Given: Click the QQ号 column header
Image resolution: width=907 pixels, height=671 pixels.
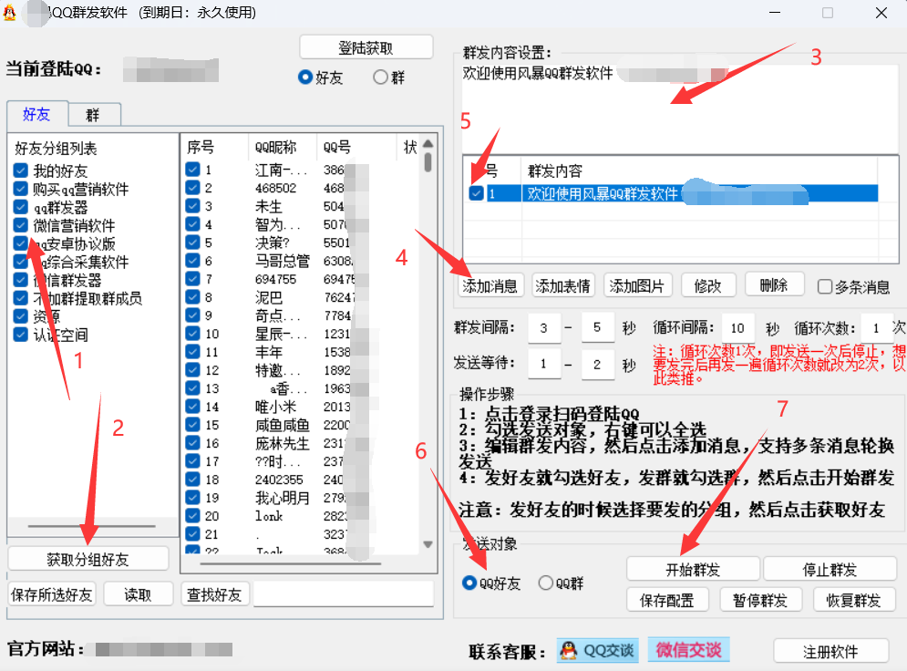Looking at the screenshot, I should (356, 147).
